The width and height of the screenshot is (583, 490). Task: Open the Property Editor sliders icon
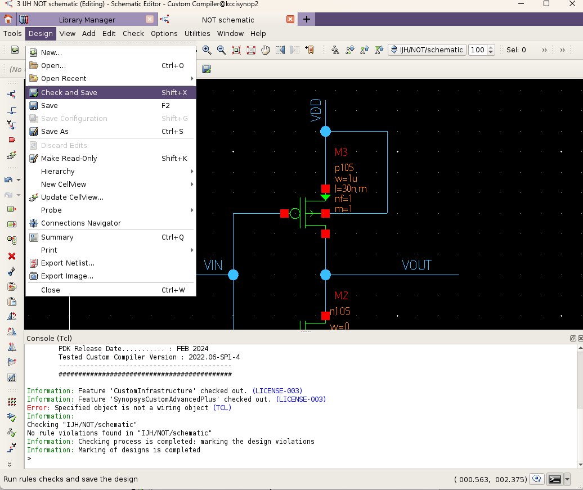12,377
